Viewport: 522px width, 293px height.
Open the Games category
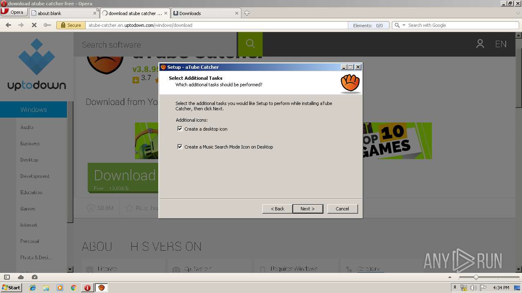[x=28, y=209]
